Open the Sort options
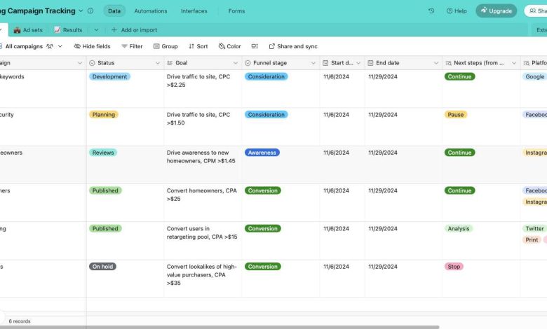547x329 pixels. (x=198, y=46)
